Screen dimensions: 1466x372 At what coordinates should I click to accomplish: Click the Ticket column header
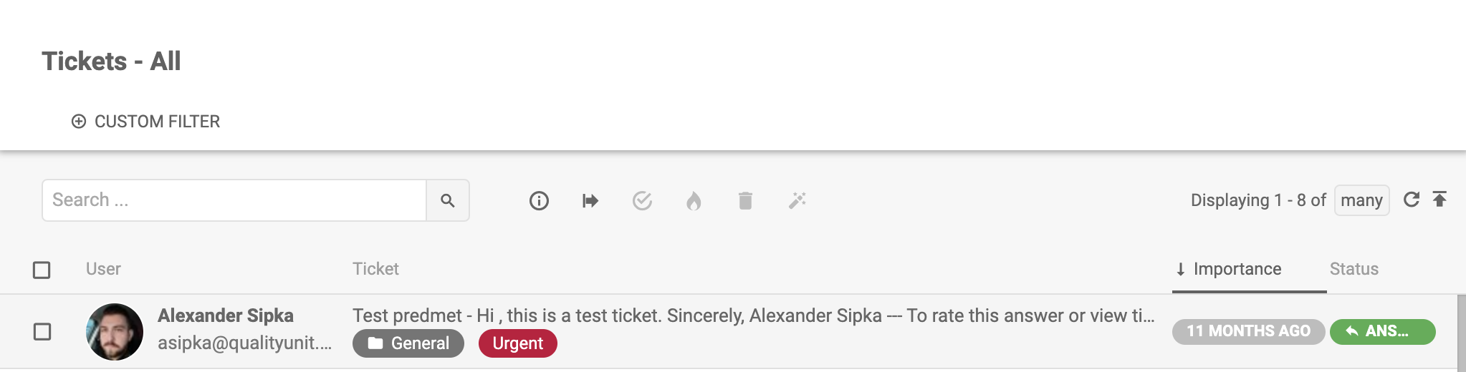tap(375, 269)
